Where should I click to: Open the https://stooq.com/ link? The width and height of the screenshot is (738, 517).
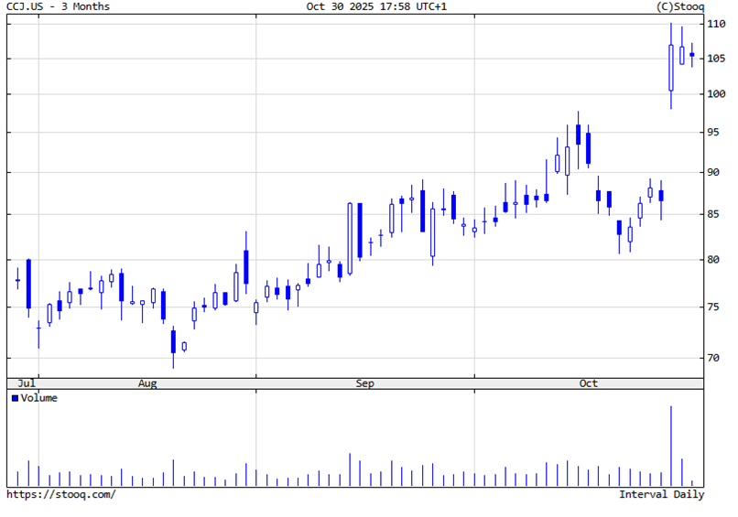click(x=61, y=495)
